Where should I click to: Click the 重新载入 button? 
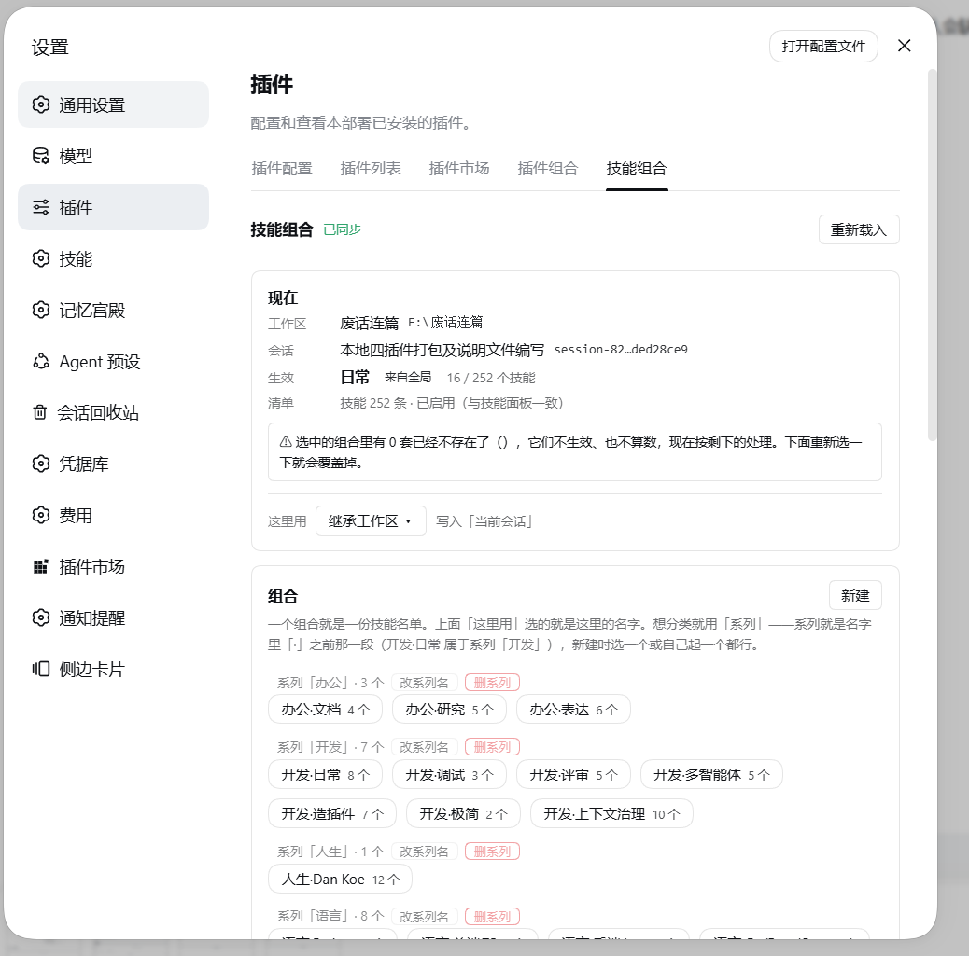(x=859, y=229)
